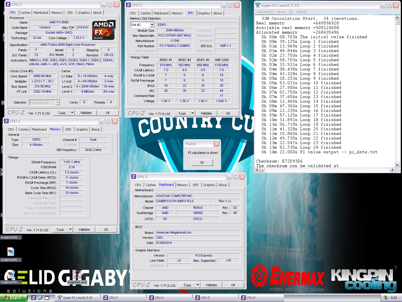402x302 pixels.
Task: Open the Slot #2 memory slot dropdown
Action: click(x=152, y=25)
